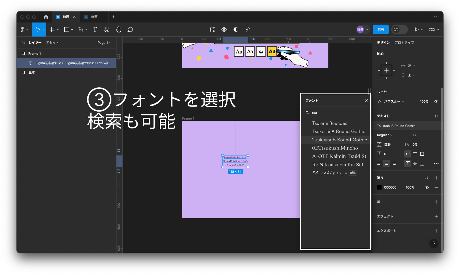Open the help question mark button
460x275 pixels.
[434, 244]
